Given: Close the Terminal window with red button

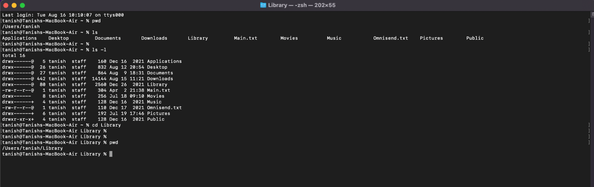Looking at the screenshot, I should (6, 5).
